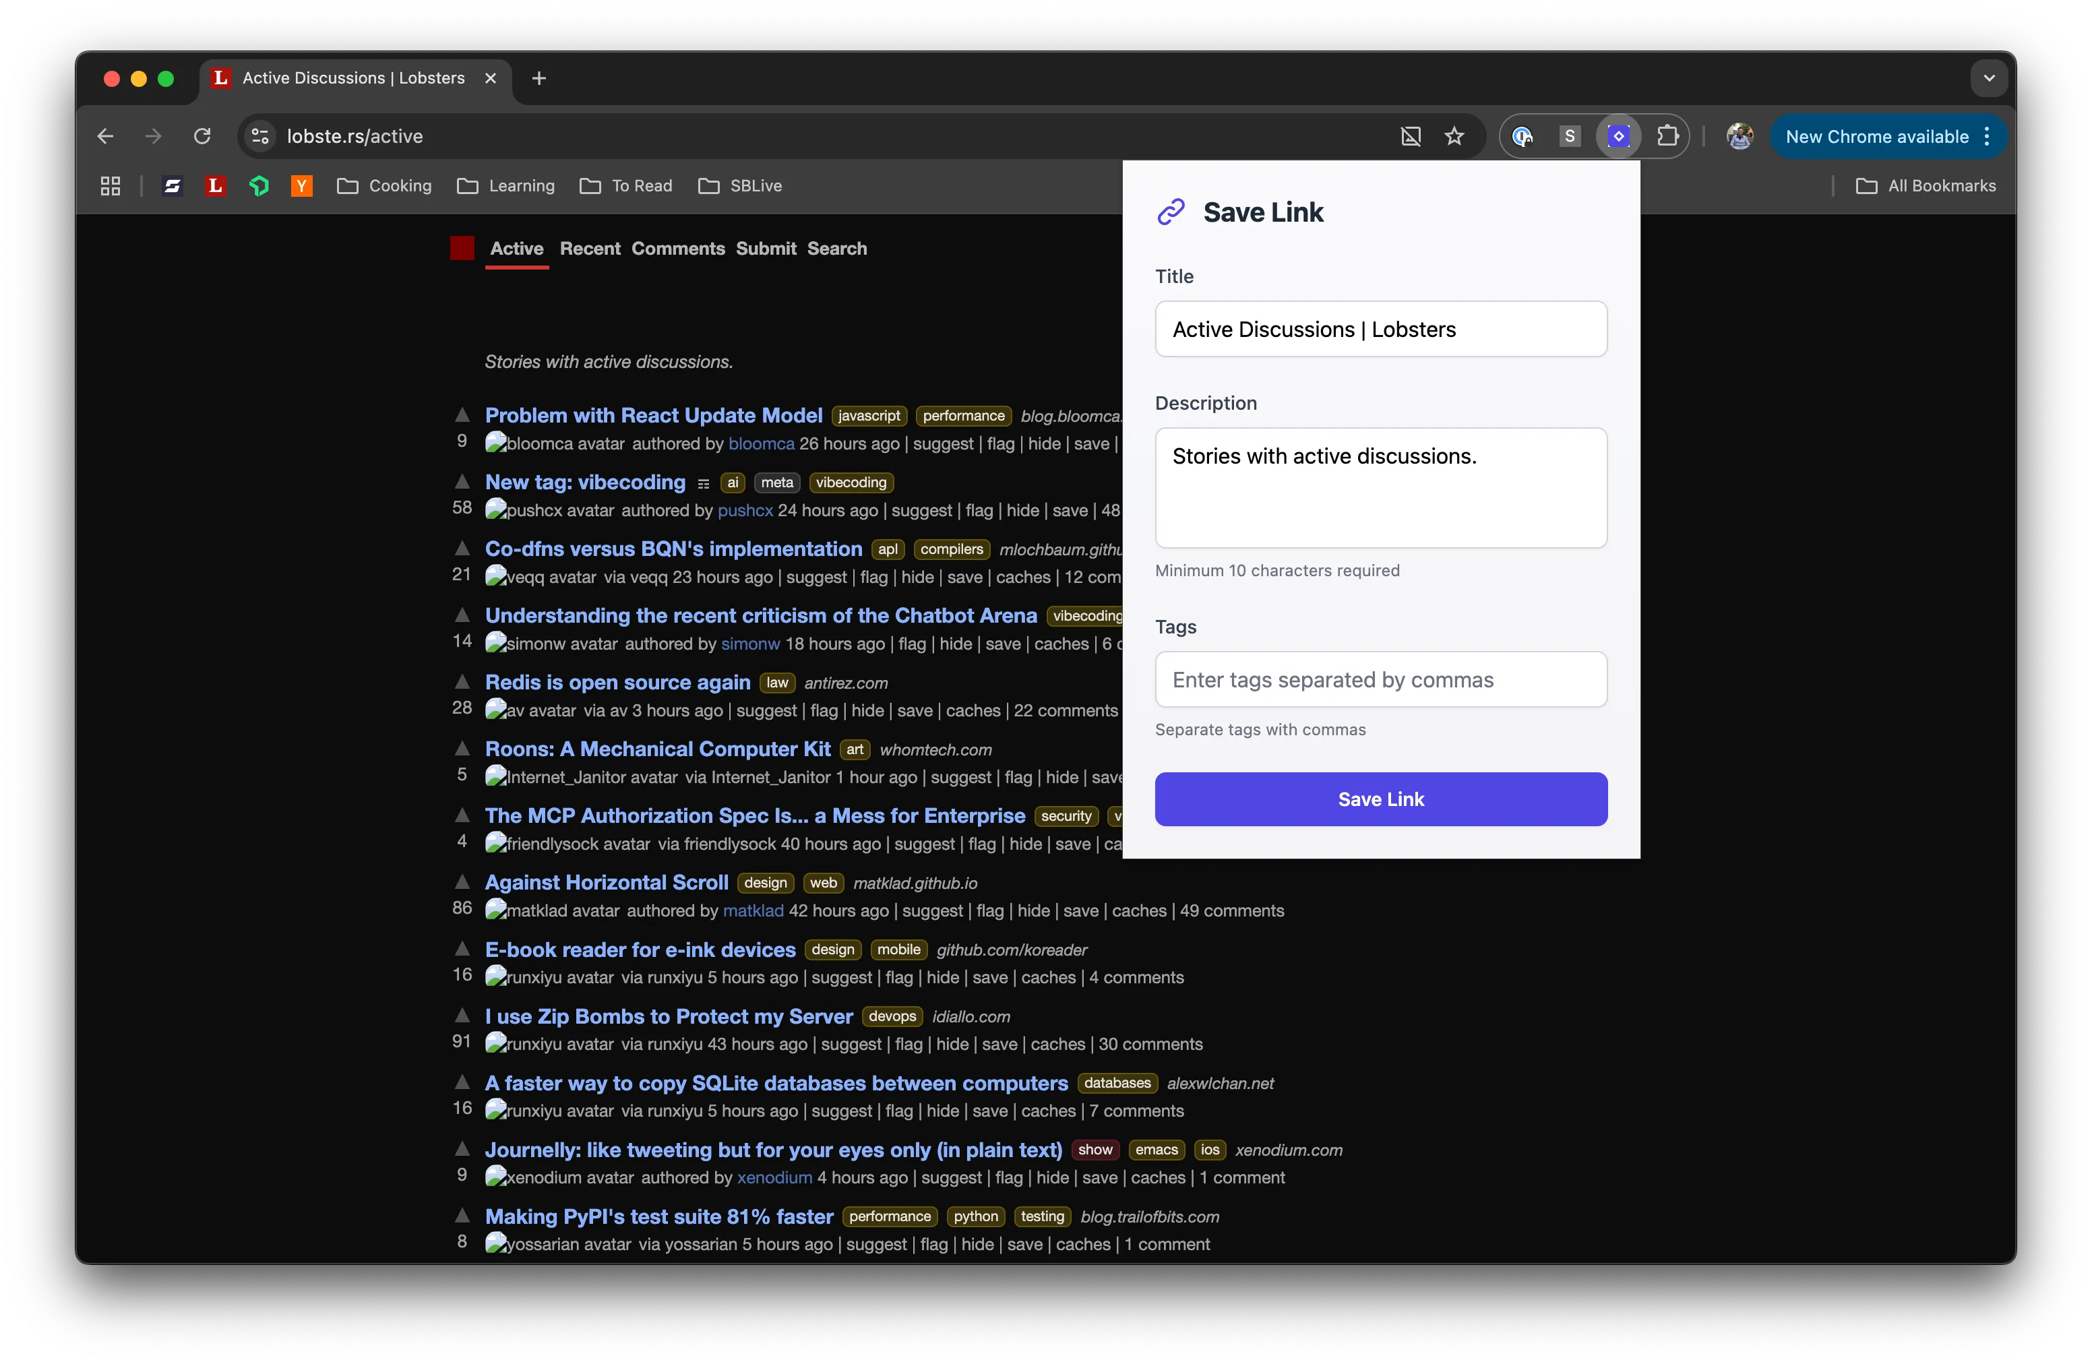This screenshot has height=1364, width=2092.
Task: Upvote Problem with React Update Model
Action: (462, 414)
